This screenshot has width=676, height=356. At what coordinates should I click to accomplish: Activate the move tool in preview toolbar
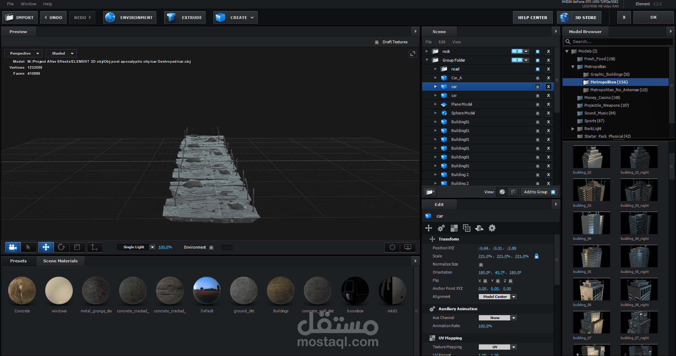pyautogui.click(x=46, y=247)
